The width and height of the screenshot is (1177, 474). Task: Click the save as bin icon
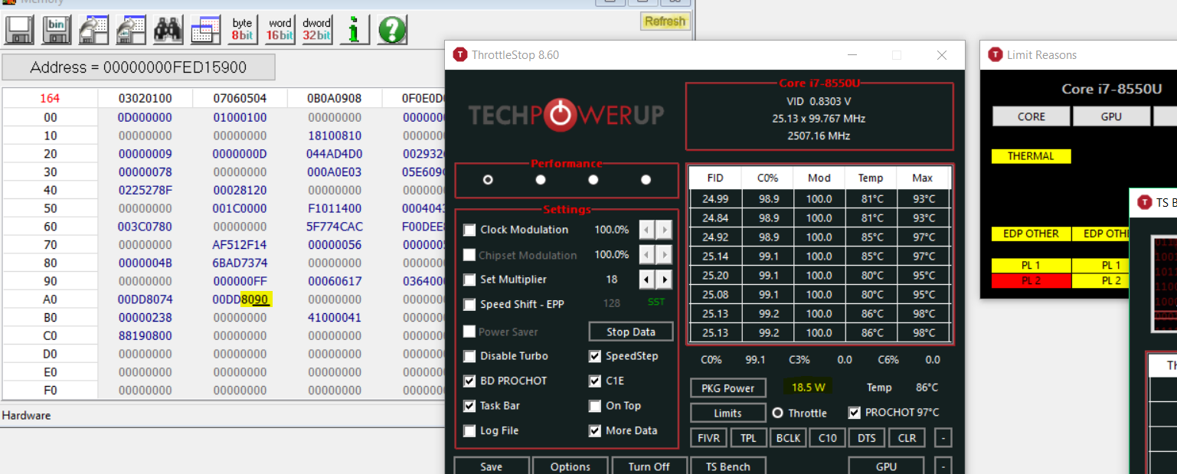coord(56,30)
